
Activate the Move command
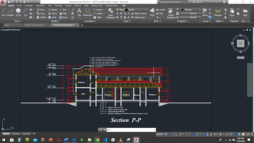41,10
